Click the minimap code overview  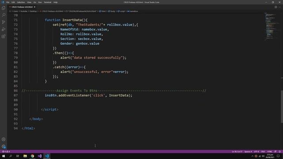272,26
